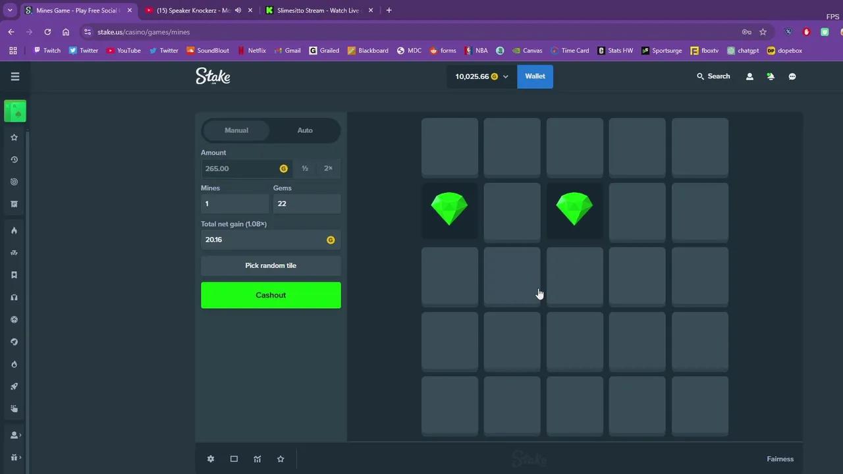843x474 pixels.
Task: Click the flame icon in the sidebar
Action: pyautogui.click(x=14, y=230)
